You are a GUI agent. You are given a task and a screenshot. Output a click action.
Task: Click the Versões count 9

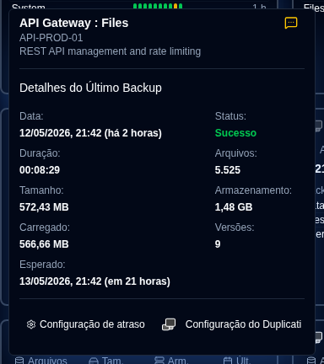(218, 244)
